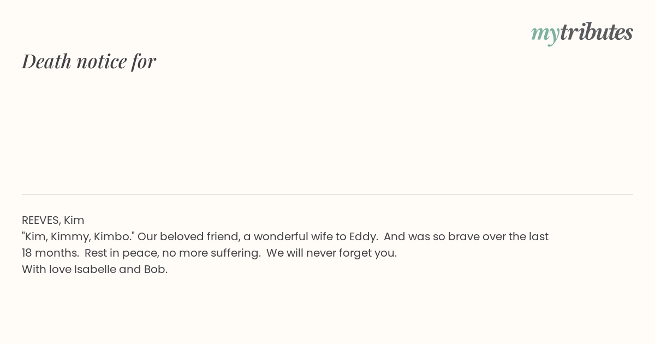
Task: Click "a wonderful wife to Eddy"
Action: pyautogui.click(x=309, y=236)
